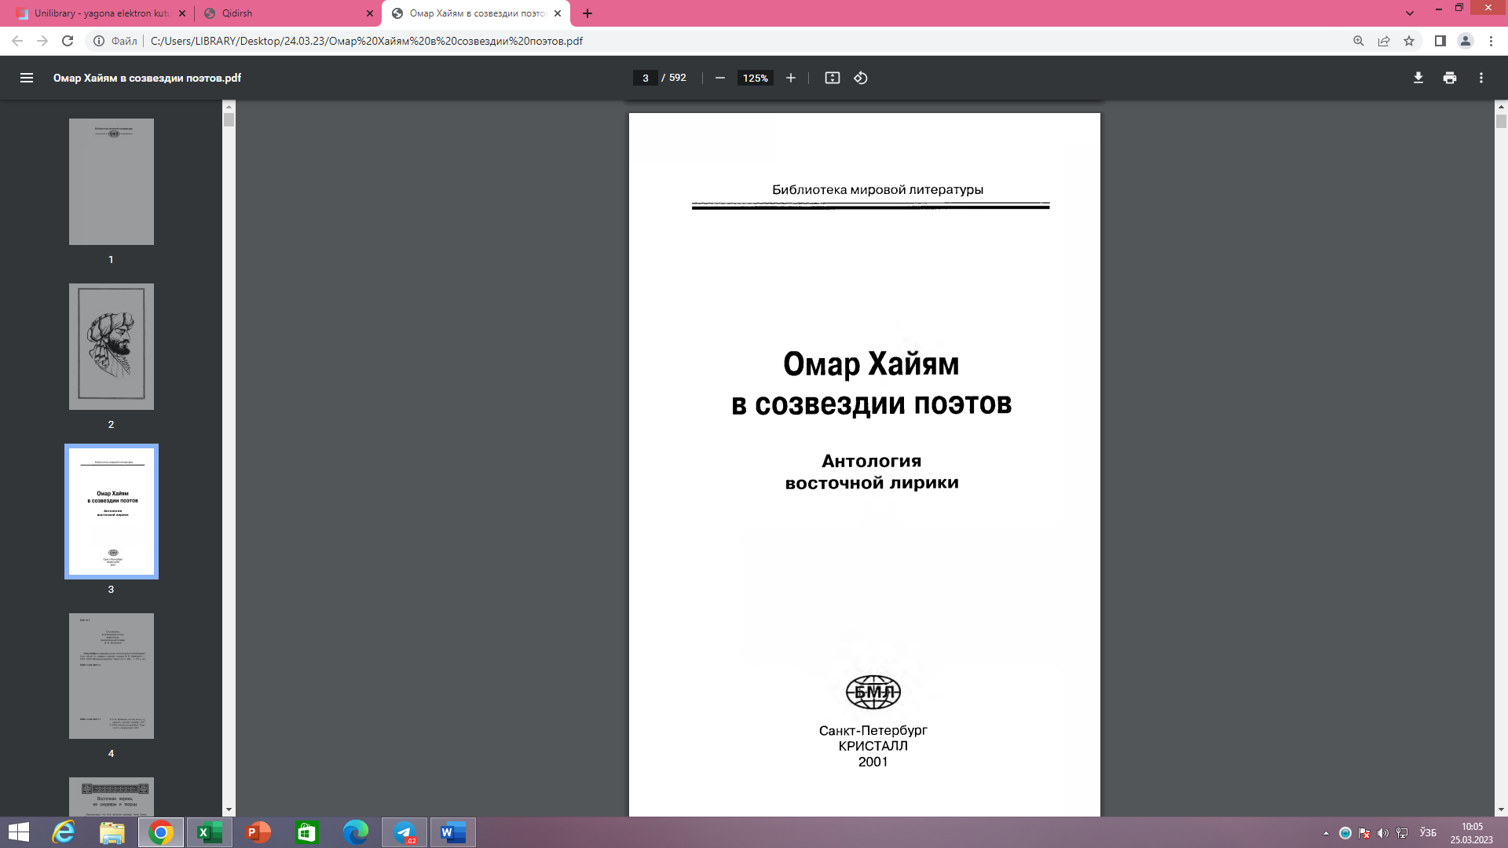
Task: Click the Антология subtitle text
Action: tap(872, 461)
